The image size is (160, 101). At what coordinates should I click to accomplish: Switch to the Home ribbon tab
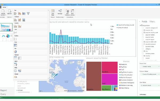[x=4, y=7]
